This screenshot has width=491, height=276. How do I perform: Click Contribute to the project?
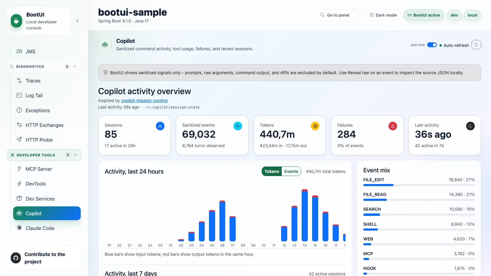coord(44,258)
